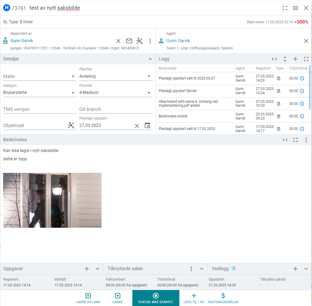The image size is (312, 306).
Task: Open Beskrivelse in fullscreen
Action: click(296, 140)
